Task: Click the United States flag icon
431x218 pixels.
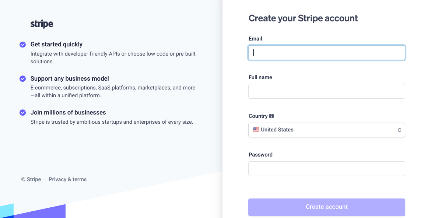Action: pos(256,130)
